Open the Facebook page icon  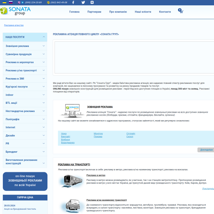click(73, 2)
